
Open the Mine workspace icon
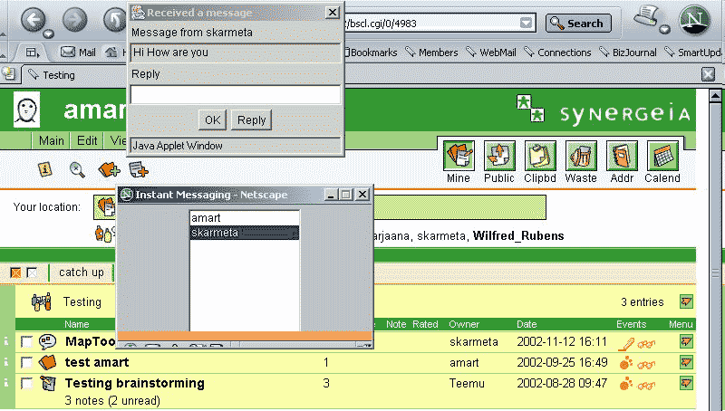tap(459, 156)
